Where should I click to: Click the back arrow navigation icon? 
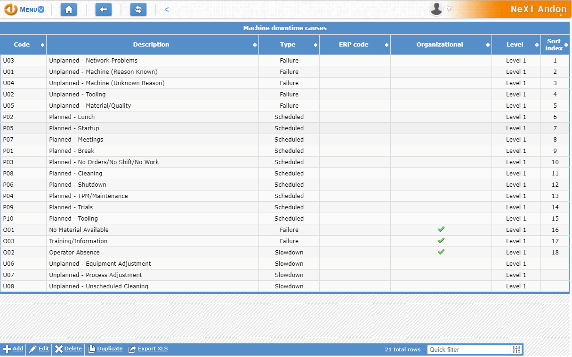[x=104, y=9]
